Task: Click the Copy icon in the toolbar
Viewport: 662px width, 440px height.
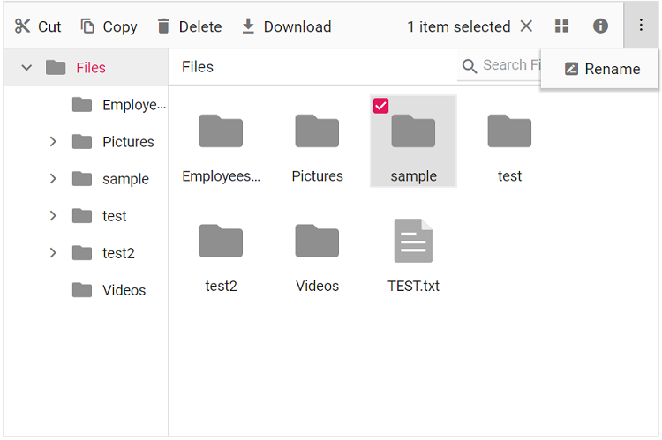Action: pos(87,26)
